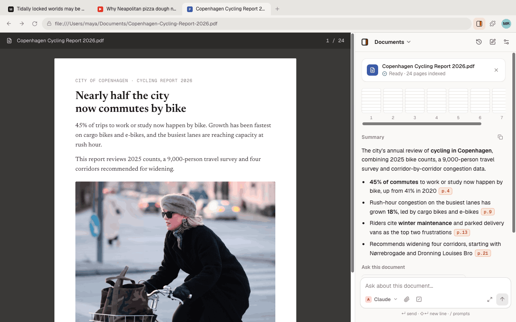Screen dimensions: 516x322
Task: Click Ready · 24 pages indexed status
Action: tap(414, 74)
